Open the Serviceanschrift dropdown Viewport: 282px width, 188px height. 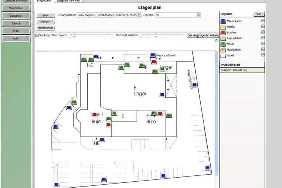pyautogui.click(x=139, y=15)
